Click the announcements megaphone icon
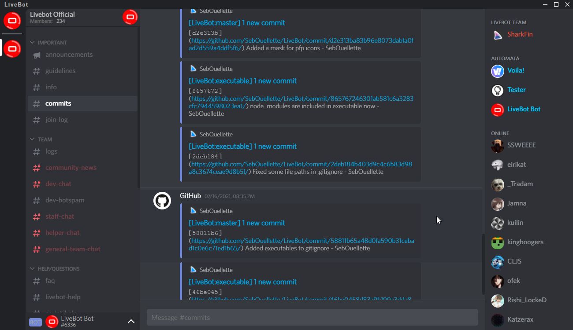This screenshot has width=573, height=330. coord(37,54)
